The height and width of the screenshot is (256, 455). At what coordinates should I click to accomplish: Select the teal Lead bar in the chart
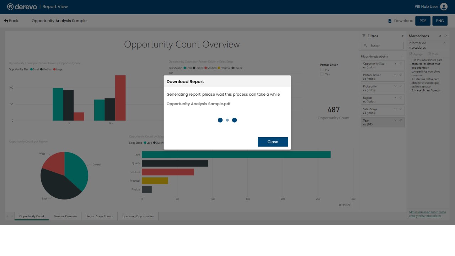[236, 154]
